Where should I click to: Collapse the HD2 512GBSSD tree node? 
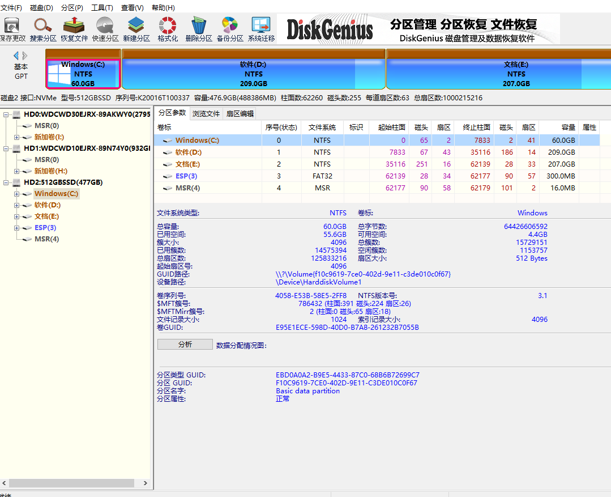pyautogui.click(x=6, y=182)
